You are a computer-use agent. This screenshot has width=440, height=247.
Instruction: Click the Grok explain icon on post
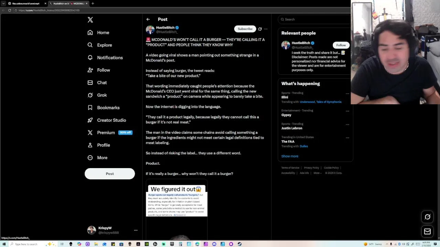[x=260, y=29]
